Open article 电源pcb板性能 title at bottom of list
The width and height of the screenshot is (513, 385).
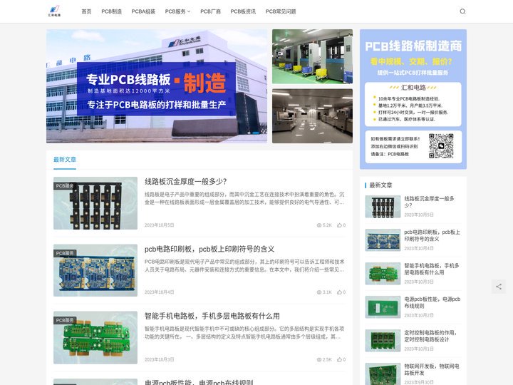click(199, 382)
